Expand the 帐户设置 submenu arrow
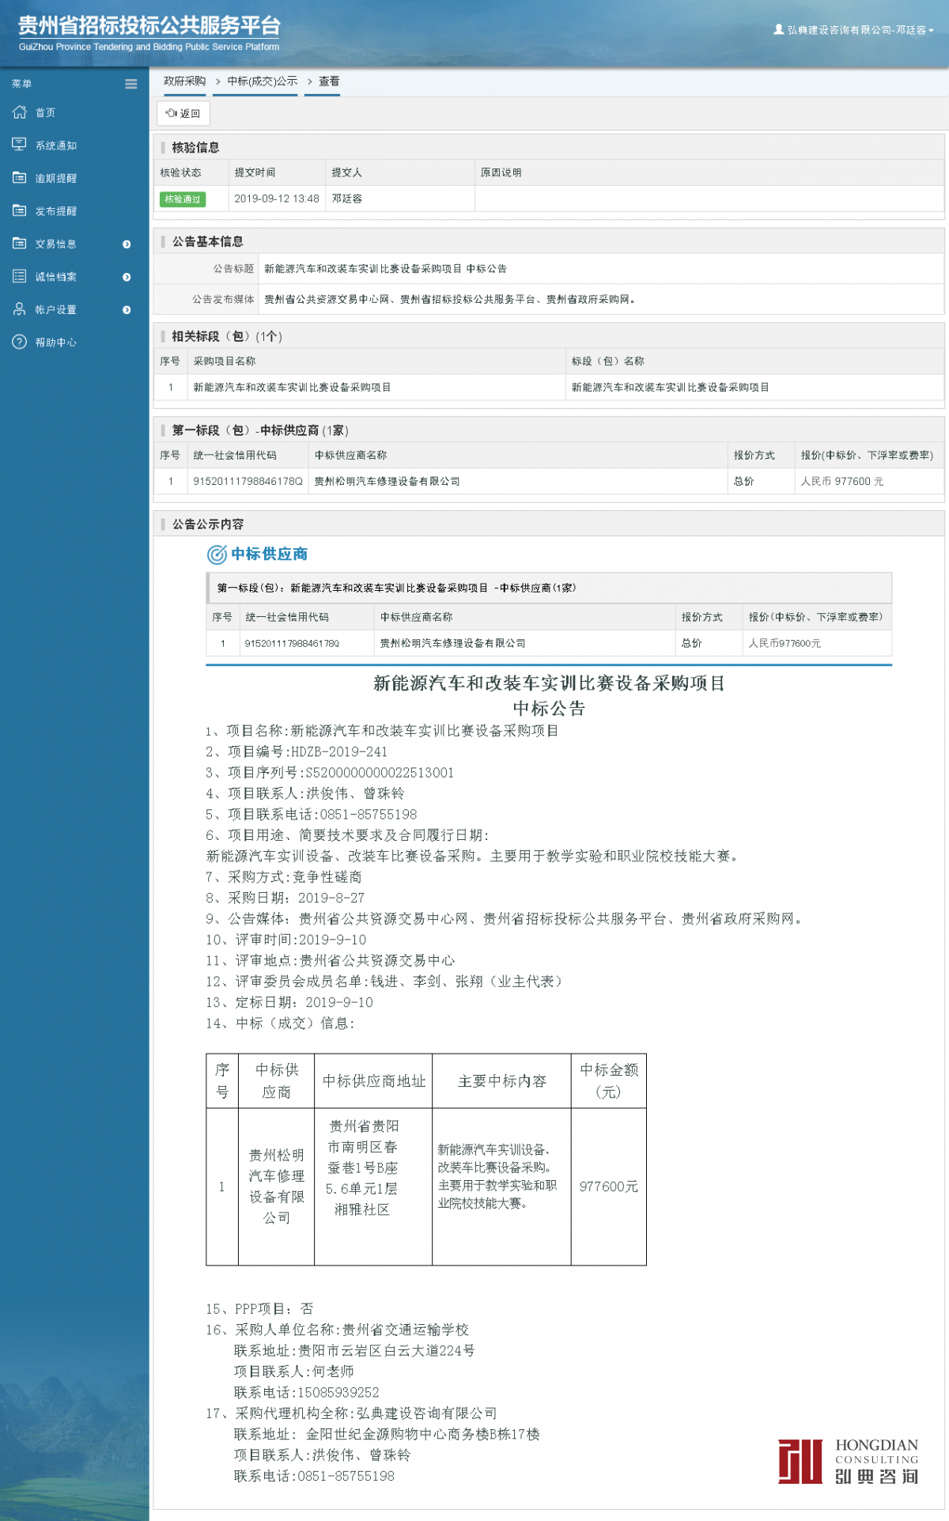 127,310
